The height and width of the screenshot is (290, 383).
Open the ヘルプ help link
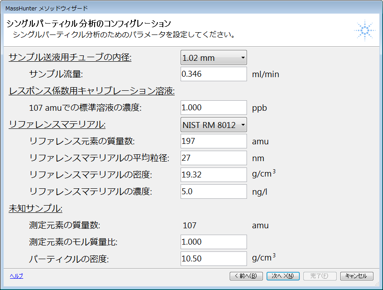pos(16,276)
